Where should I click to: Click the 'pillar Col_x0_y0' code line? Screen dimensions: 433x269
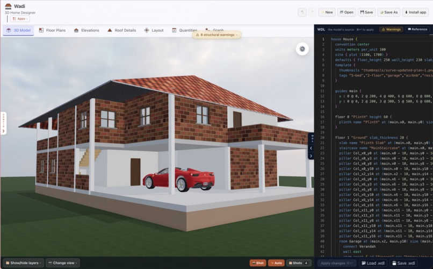point(386,153)
